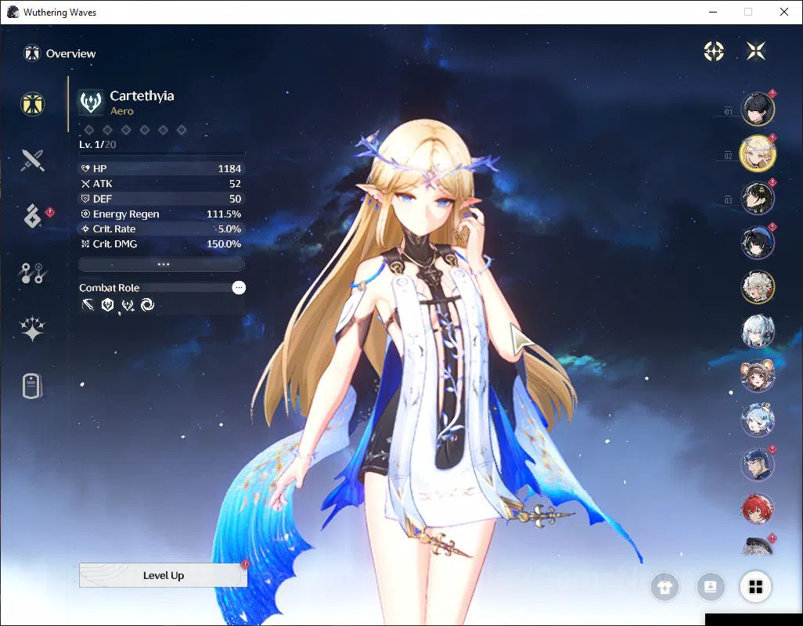Click the third combat role icon with plus

point(128,306)
